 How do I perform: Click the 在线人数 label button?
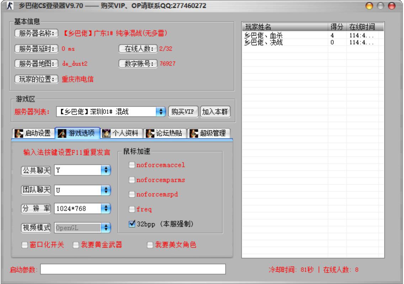pos(138,48)
